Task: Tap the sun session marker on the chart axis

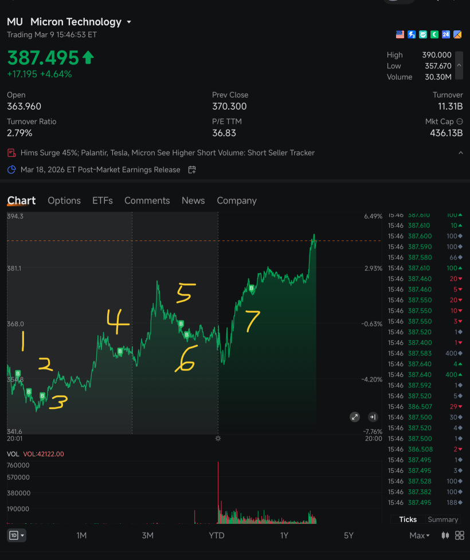Action: tap(218, 438)
